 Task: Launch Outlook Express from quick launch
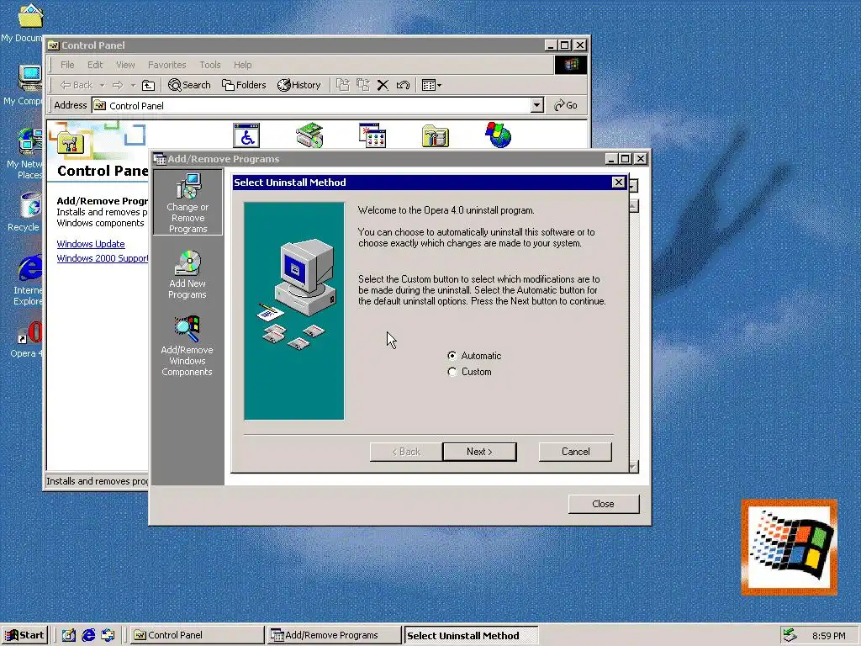coord(108,635)
